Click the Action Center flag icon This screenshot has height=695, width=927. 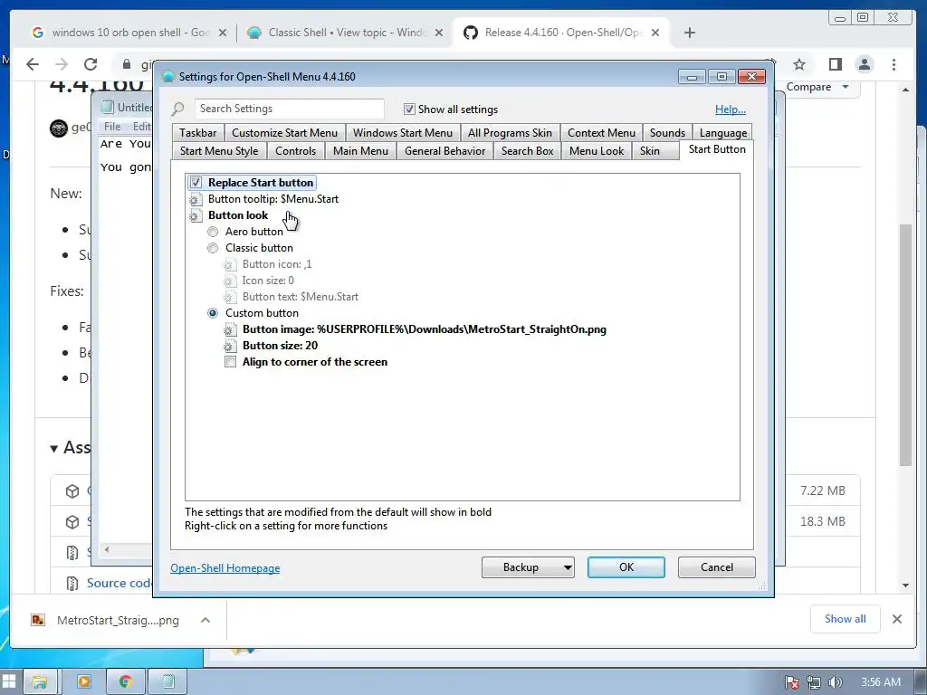coord(791,682)
